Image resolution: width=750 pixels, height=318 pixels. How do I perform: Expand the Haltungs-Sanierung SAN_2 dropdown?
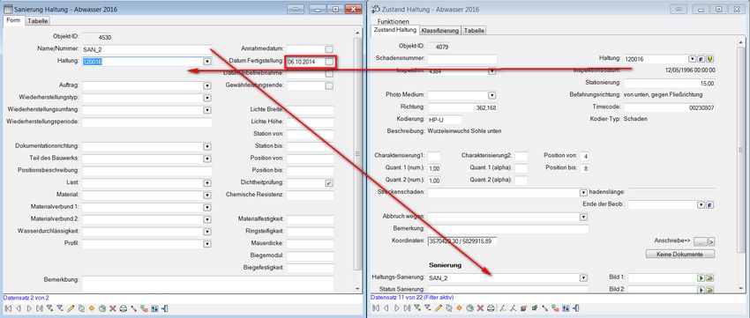[x=583, y=277]
